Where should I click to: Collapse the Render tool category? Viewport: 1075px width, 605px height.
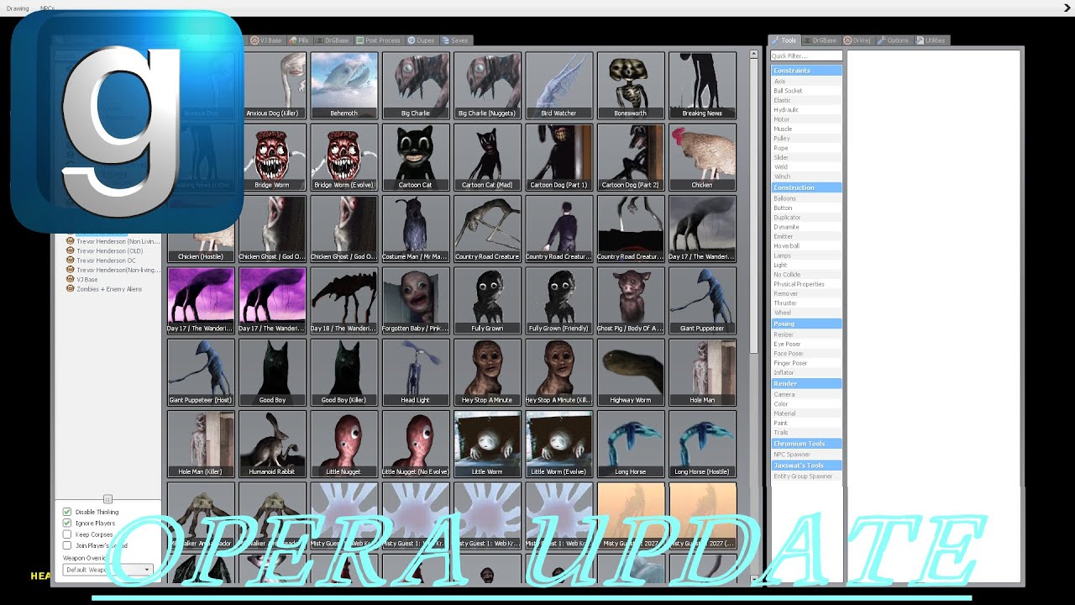tap(806, 383)
